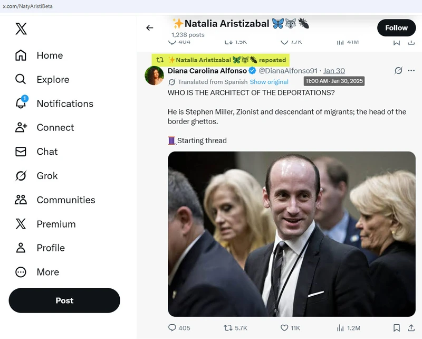Ask Grok about this post
422x339 pixels.
pos(398,71)
